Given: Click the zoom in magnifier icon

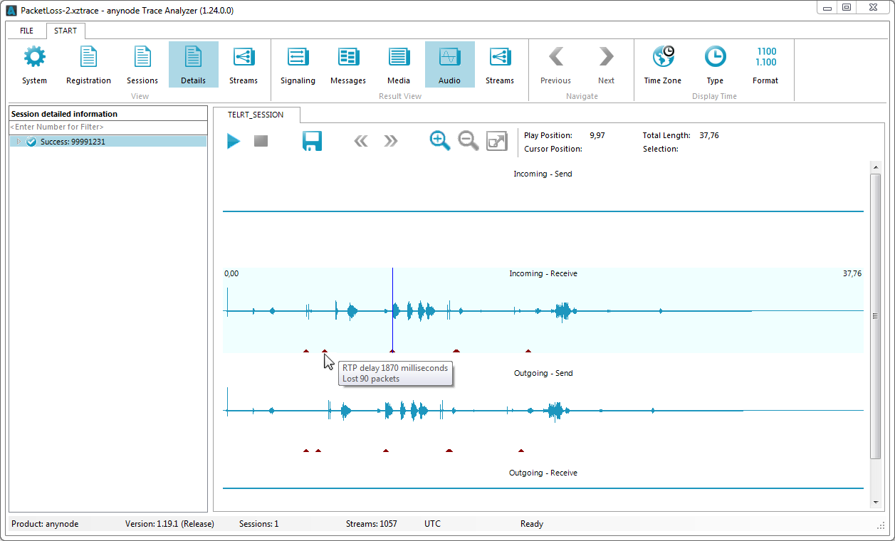Looking at the screenshot, I should click(440, 141).
